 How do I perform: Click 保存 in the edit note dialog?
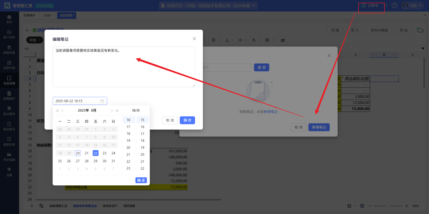(x=187, y=120)
